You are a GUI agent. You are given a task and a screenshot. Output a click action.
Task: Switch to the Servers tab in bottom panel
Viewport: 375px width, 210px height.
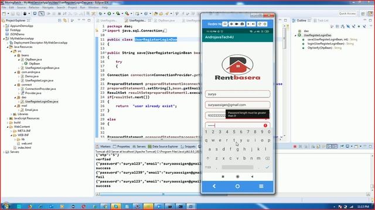click(139, 146)
